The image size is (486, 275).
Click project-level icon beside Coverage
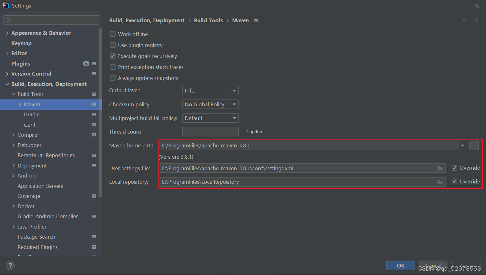[94, 196]
